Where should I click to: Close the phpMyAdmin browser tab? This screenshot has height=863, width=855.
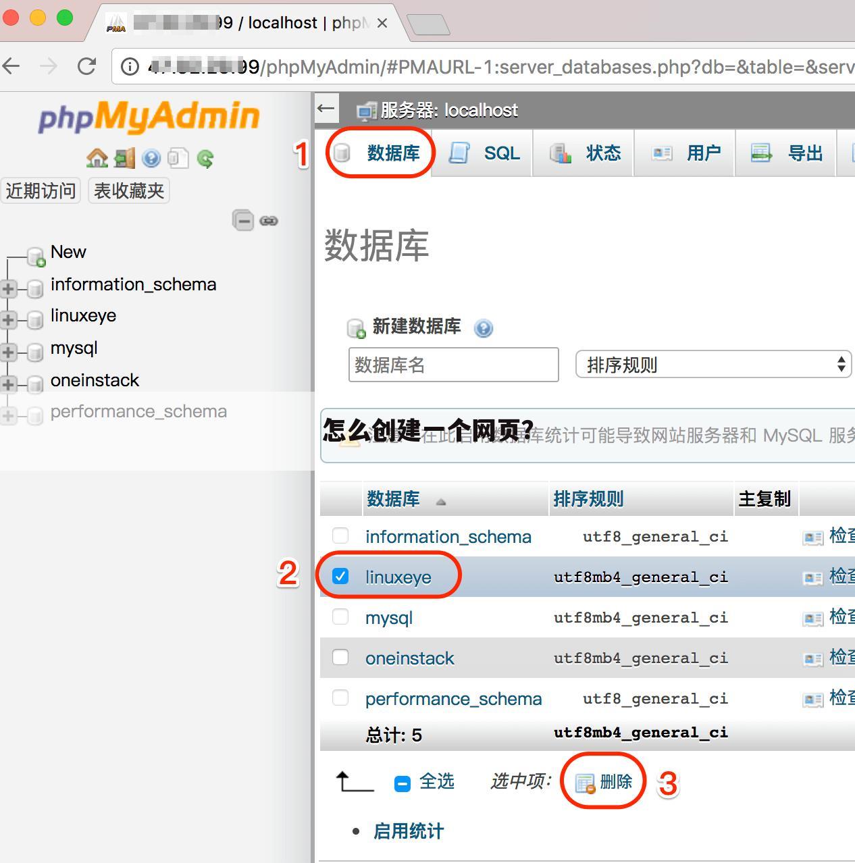pyautogui.click(x=382, y=23)
